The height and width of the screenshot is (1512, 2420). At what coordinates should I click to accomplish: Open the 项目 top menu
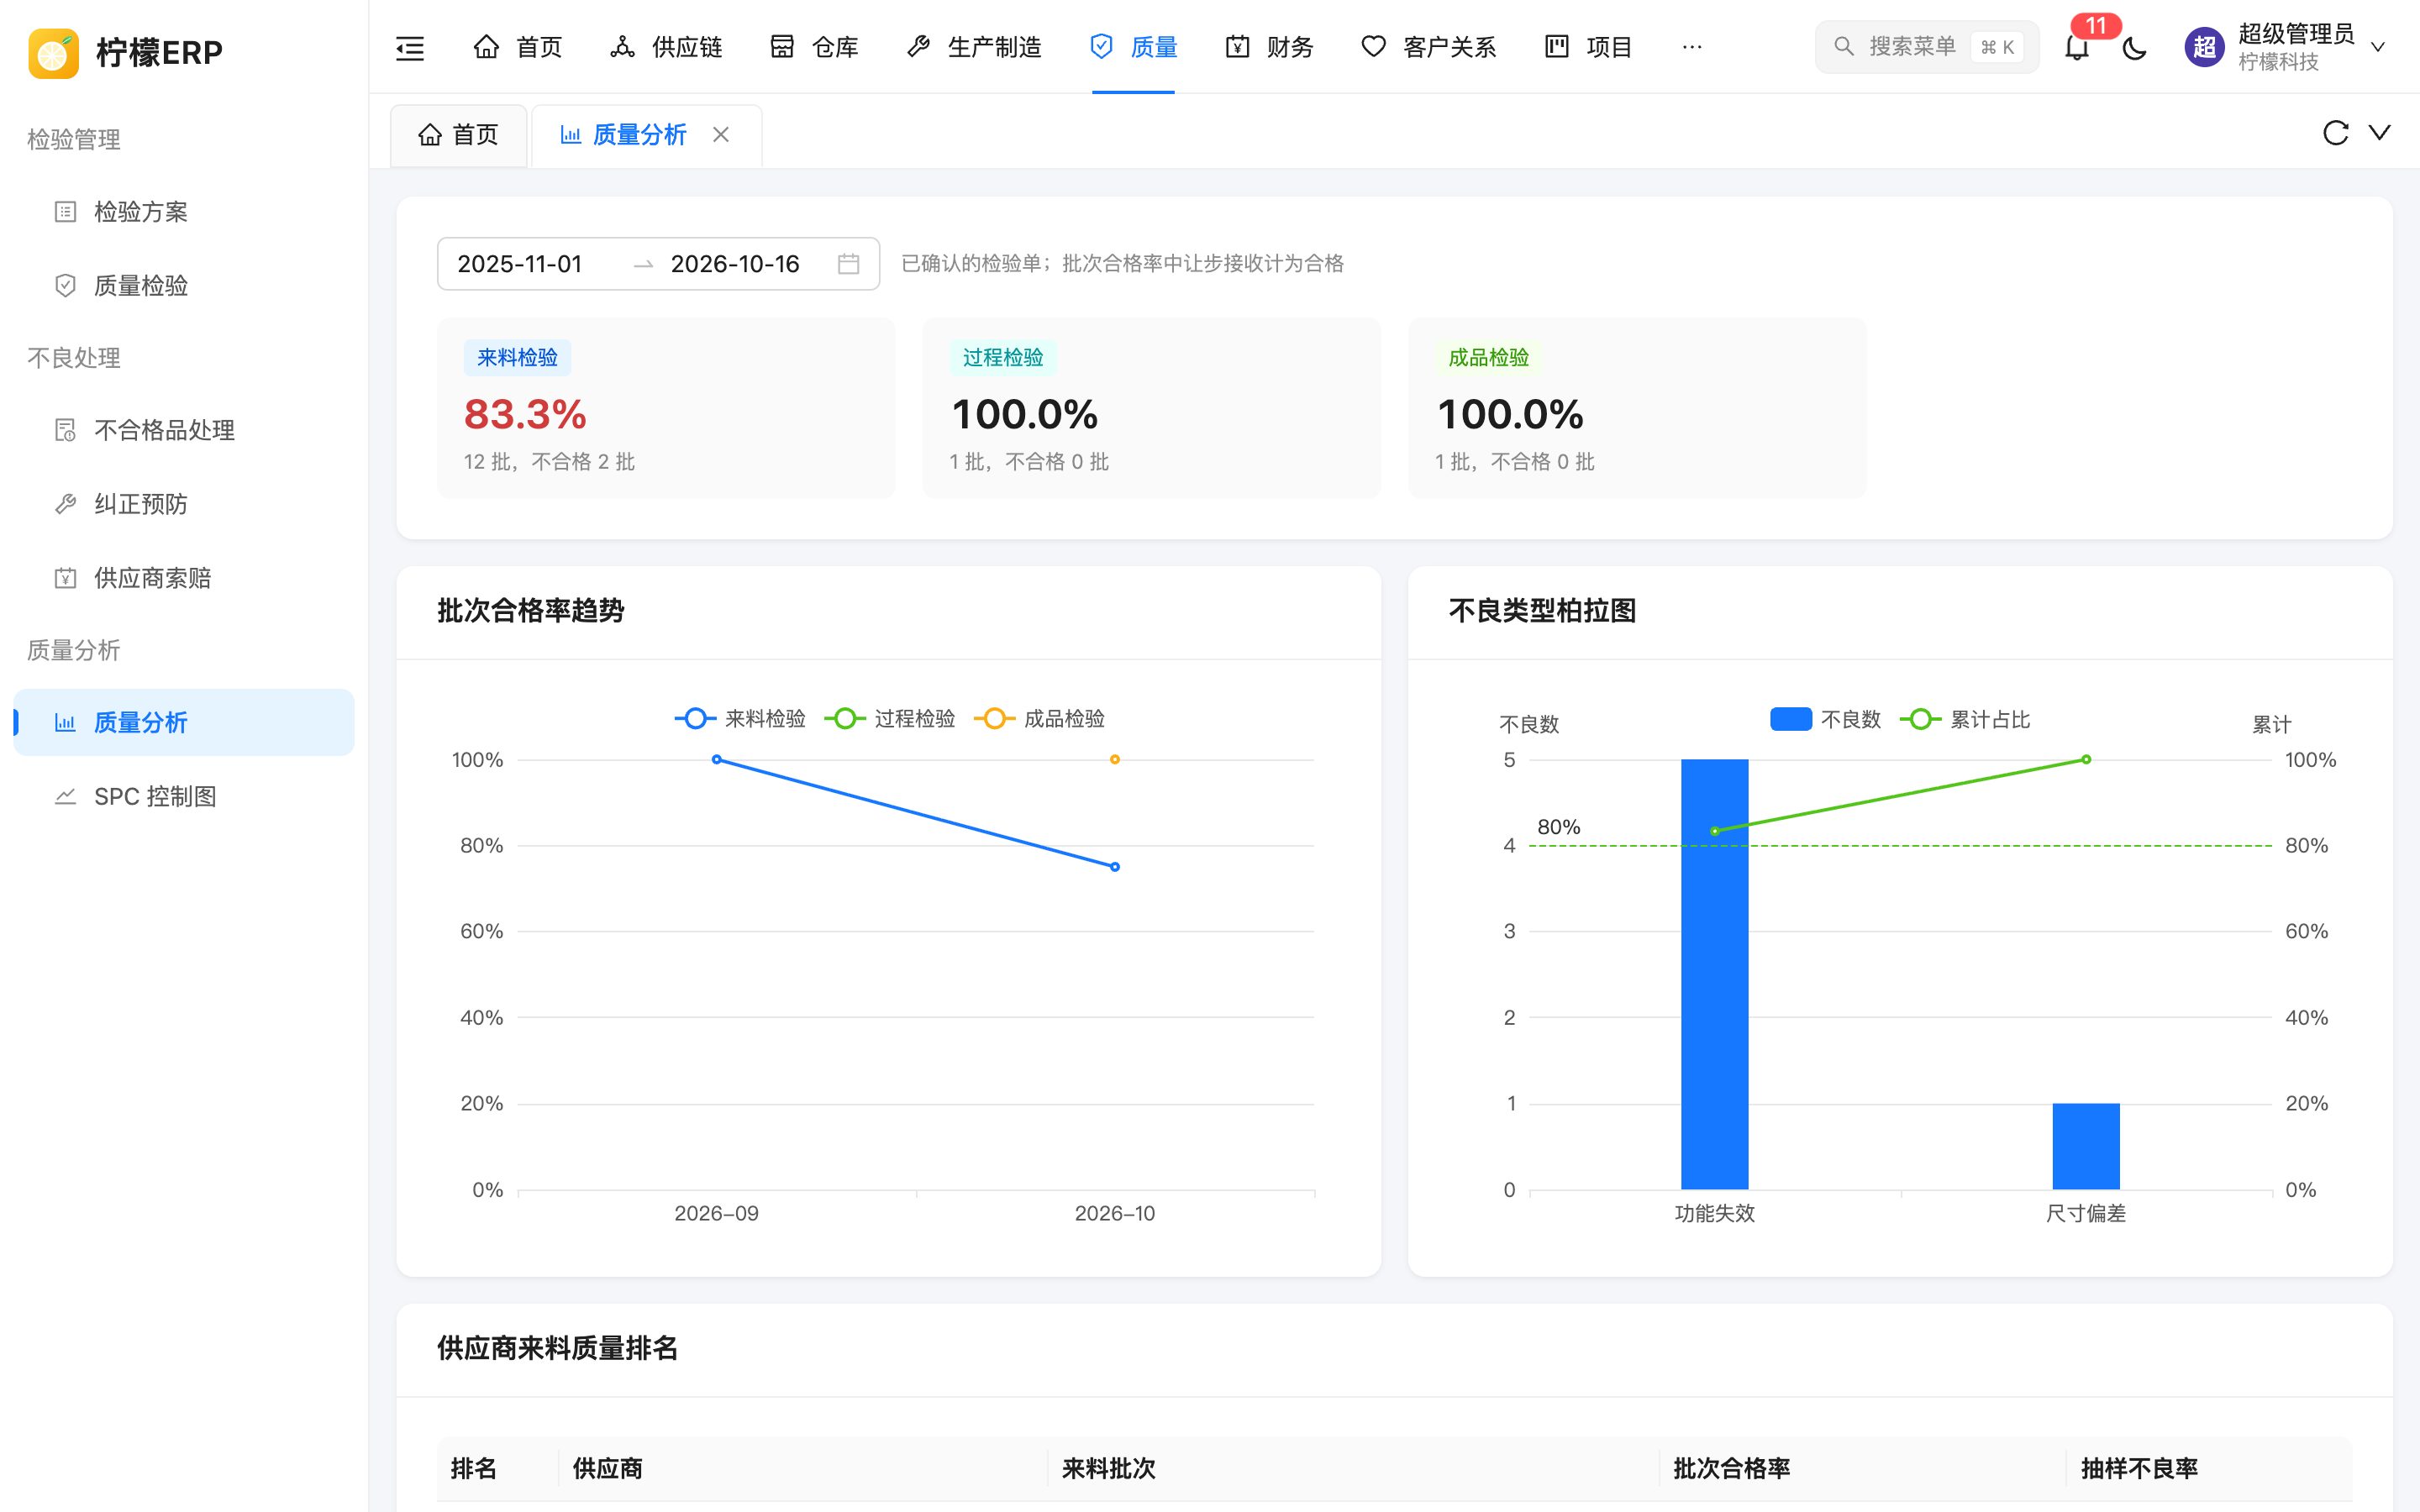[x=1588, y=47]
